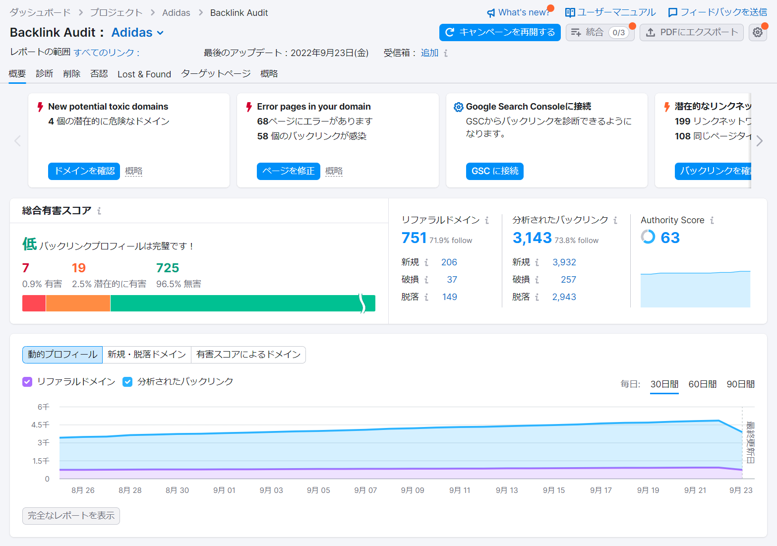Click info icon for backlinks 脱落

tap(537, 297)
